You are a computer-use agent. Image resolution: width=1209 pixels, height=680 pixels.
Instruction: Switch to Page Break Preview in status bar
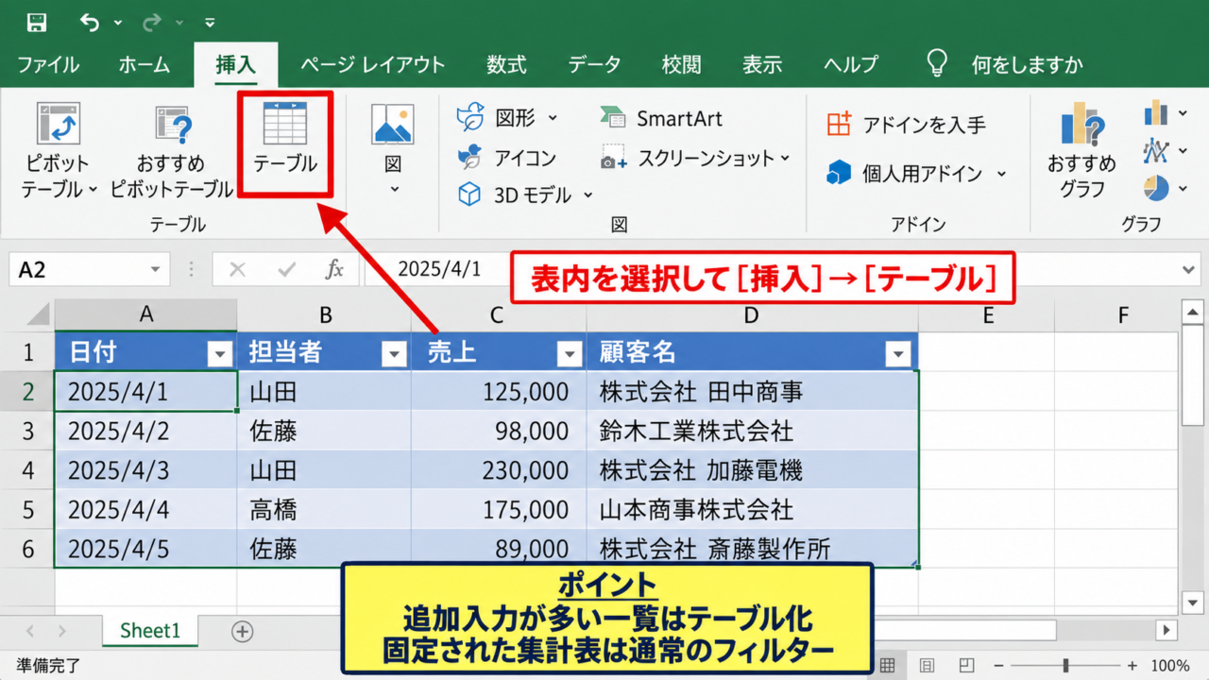pos(966,665)
